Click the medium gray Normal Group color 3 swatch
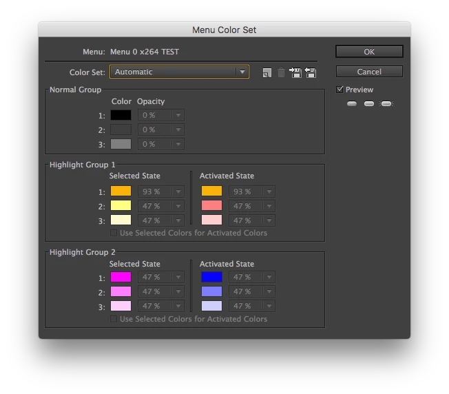The image size is (449, 394). [x=121, y=144]
